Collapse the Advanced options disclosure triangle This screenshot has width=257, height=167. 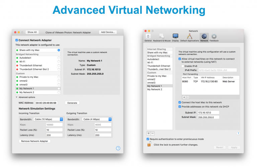17,97
